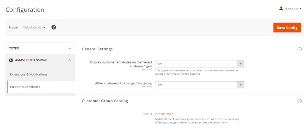Open the Extensions & Notifications sidebar item
The image size is (304, 139).
coord(29,74)
